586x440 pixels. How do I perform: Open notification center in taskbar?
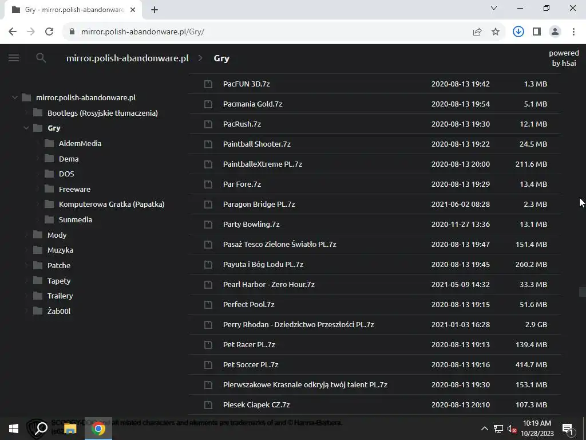(568, 429)
